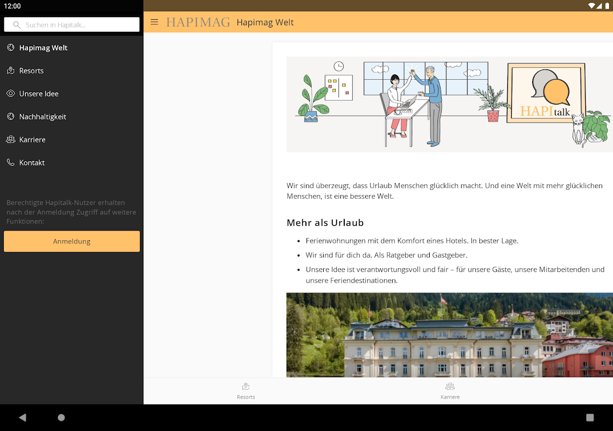The image size is (613, 431).
Task: Click the globe icon beside Hapimag Welt
Action: (11, 48)
